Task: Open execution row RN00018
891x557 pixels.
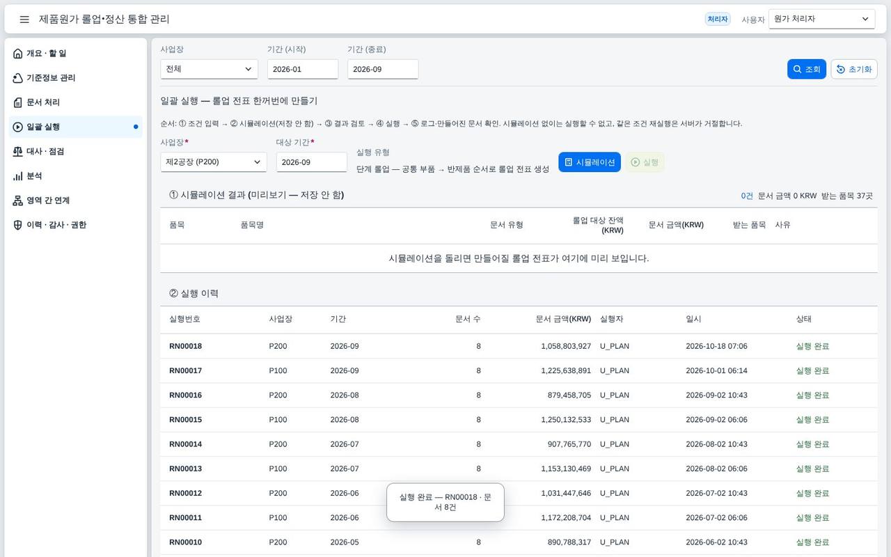Action: [x=519, y=346]
